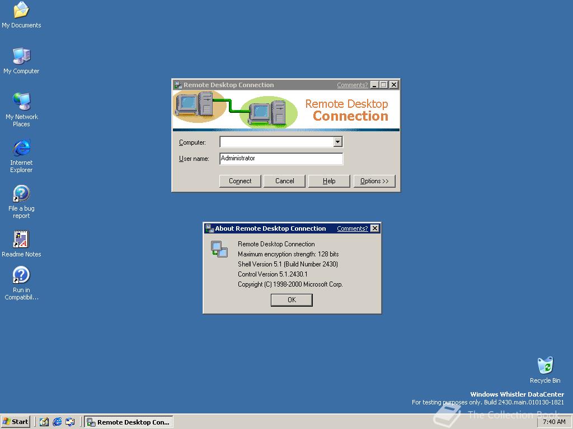Click Comments? link in the About dialog title bar
Viewport: 573px width, 429px height.
pyautogui.click(x=353, y=228)
